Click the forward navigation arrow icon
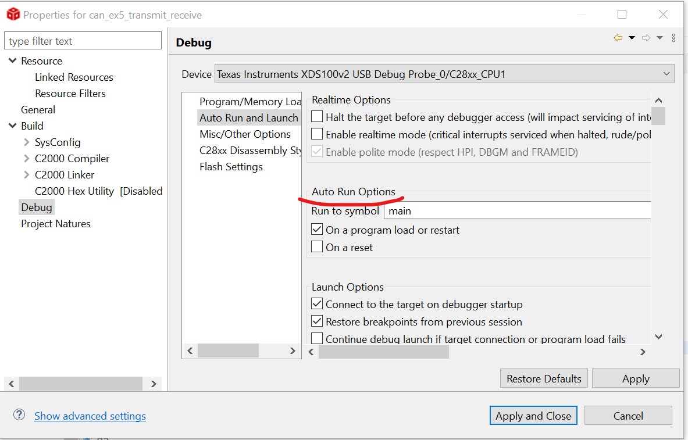The image size is (688, 440). (x=646, y=38)
